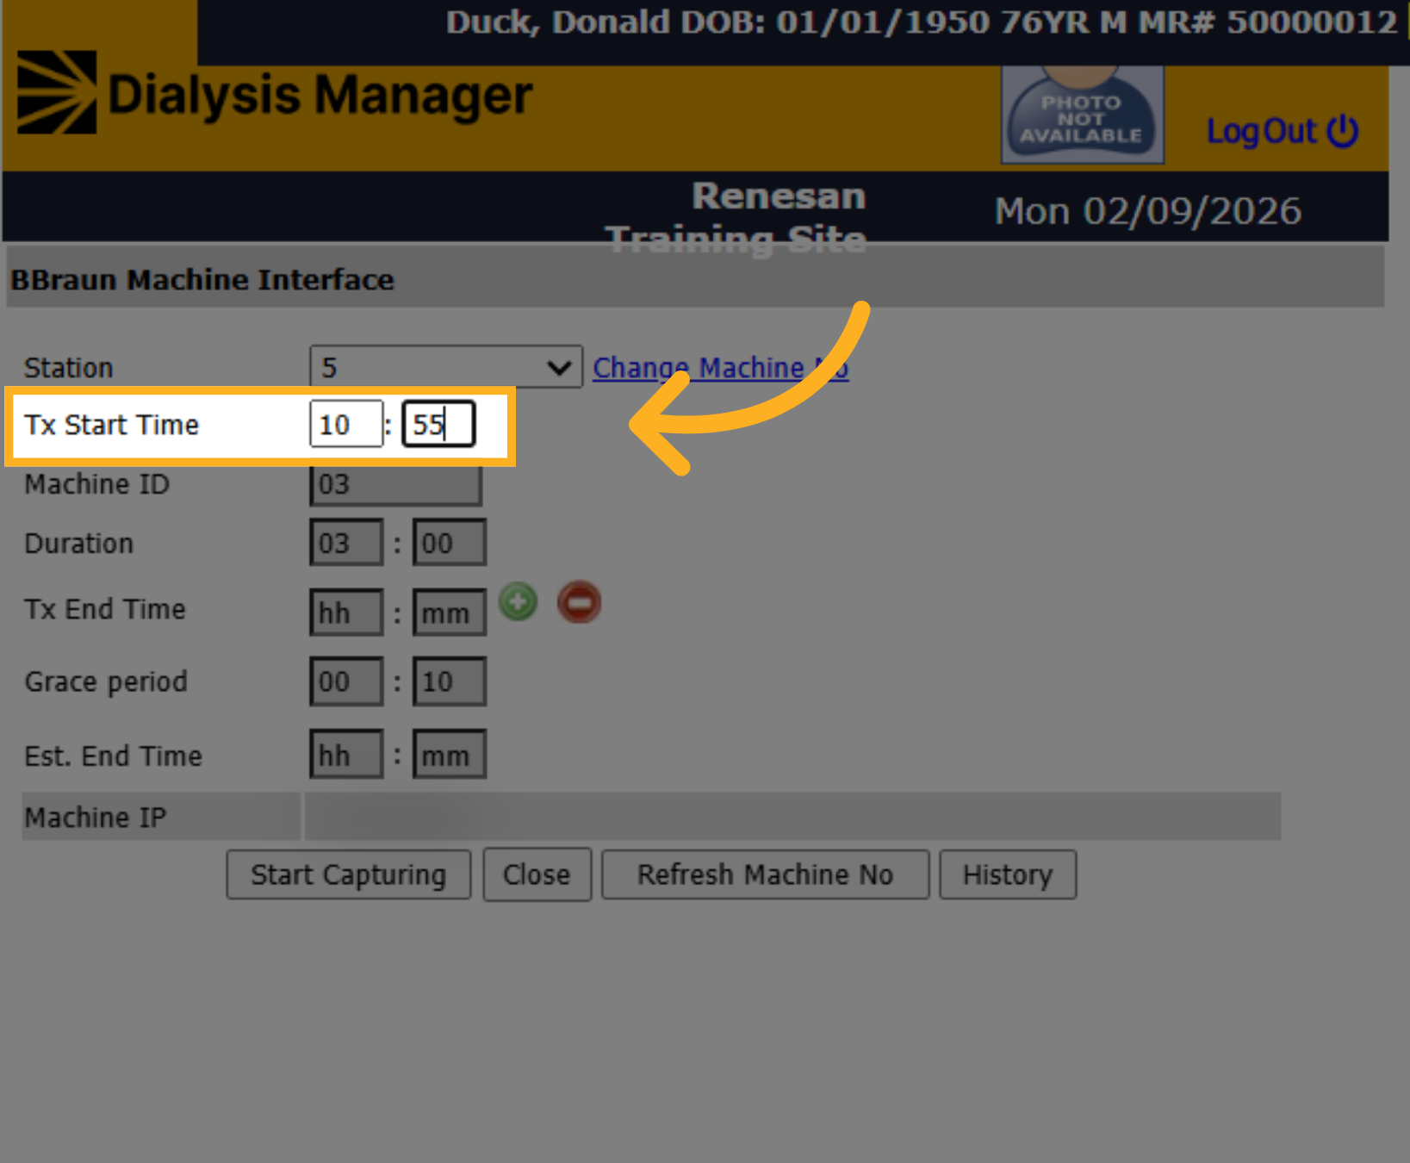The image size is (1410, 1163).
Task: Click the Tx Start Time label
Action: coord(111,425)
